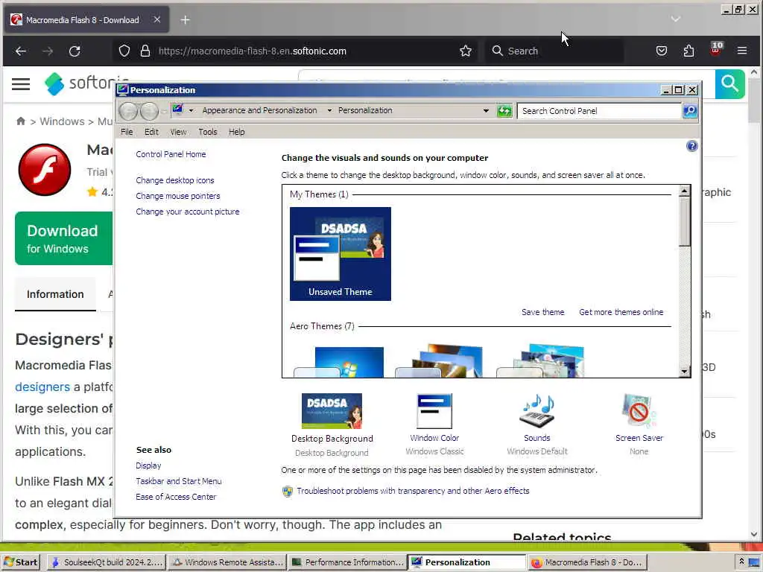The width and height of the screenshot is (763, 572).
Task: Click Get more themes online
Action: click(x=621, y=312)
